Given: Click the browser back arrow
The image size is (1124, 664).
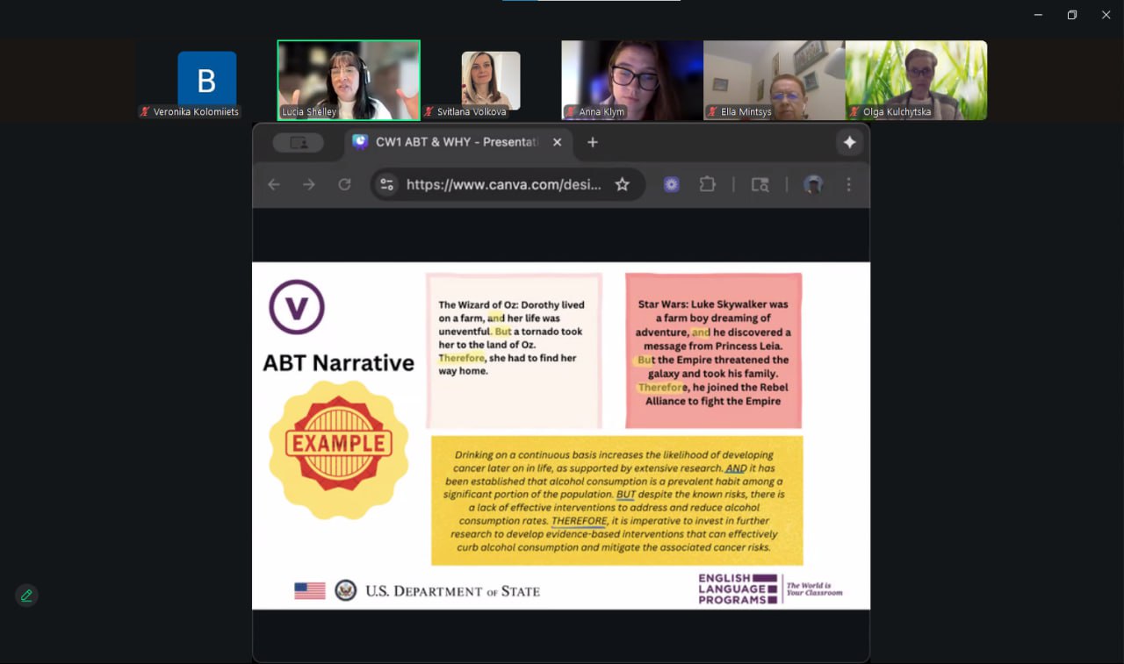Looking at the screenshot, I should 274,184.
